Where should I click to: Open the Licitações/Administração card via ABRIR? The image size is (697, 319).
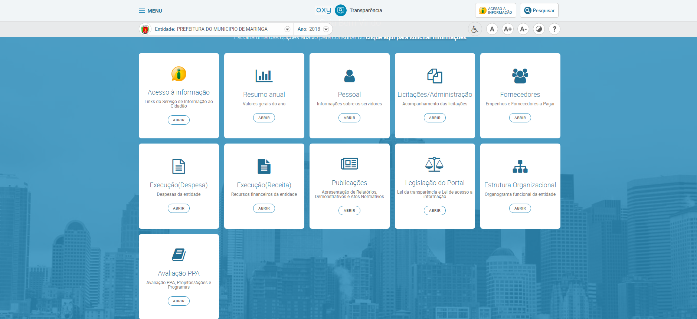435,118
